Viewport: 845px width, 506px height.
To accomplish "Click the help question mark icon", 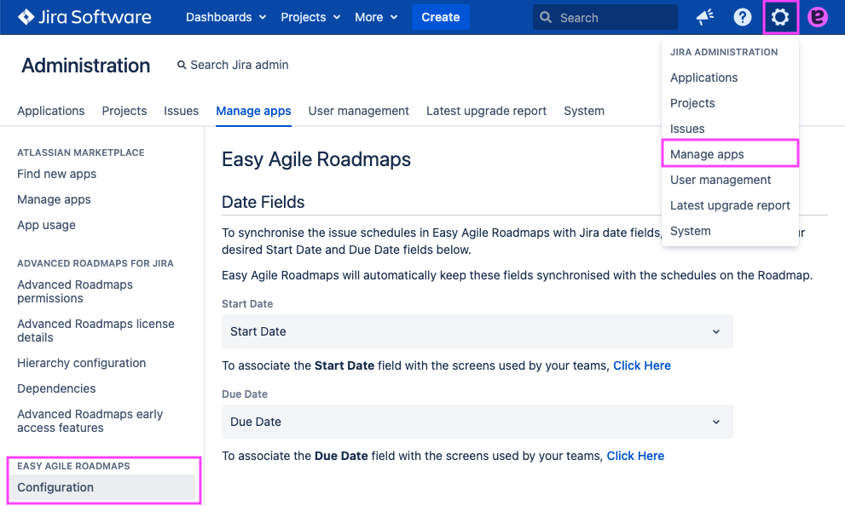I will [743, 17].
